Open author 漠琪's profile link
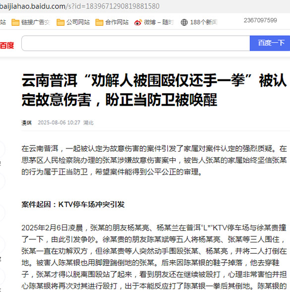Image resolution: width=290 pixels, height=292 pixels. pyautogui.click(x=26, y=123)
